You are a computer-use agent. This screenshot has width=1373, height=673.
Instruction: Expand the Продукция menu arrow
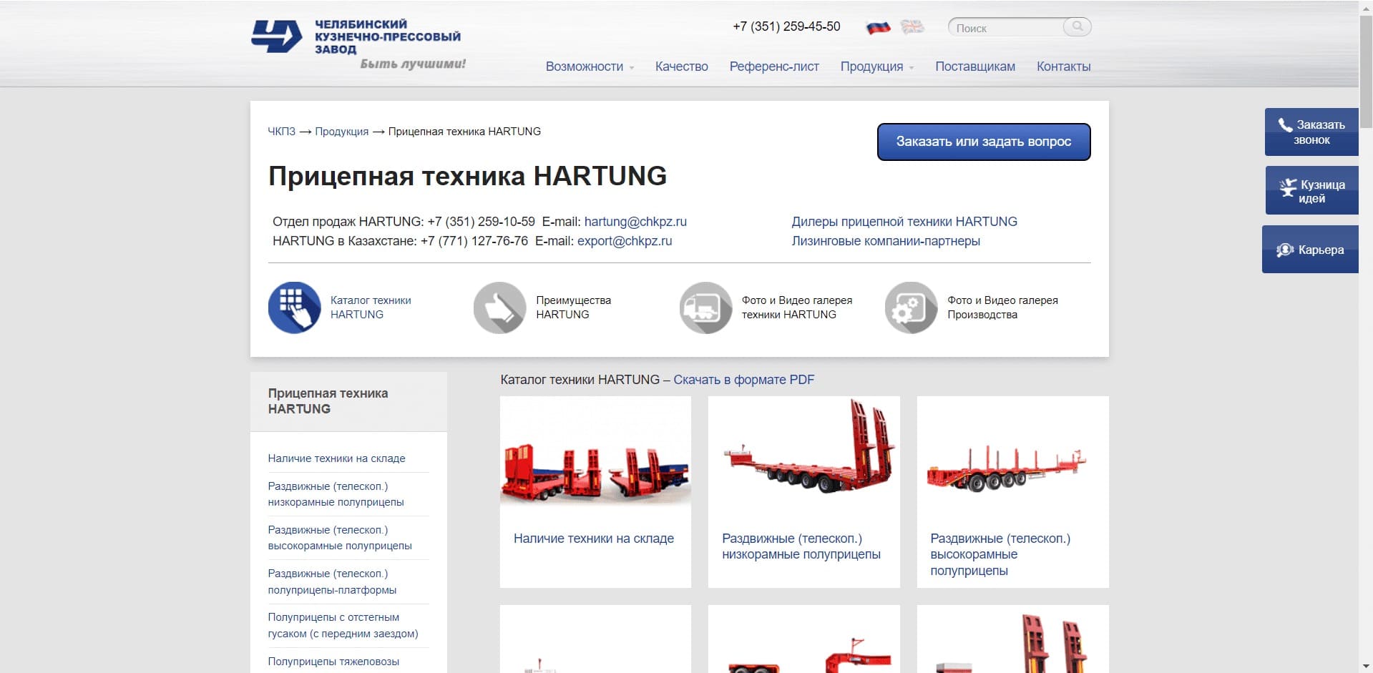(912, 68)
